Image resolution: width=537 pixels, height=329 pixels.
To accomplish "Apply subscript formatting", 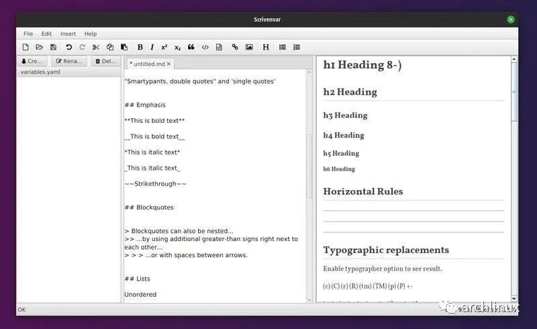I will click(177, 48).
